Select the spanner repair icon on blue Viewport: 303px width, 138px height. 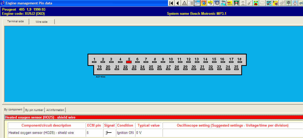click(x=197, y=3)
